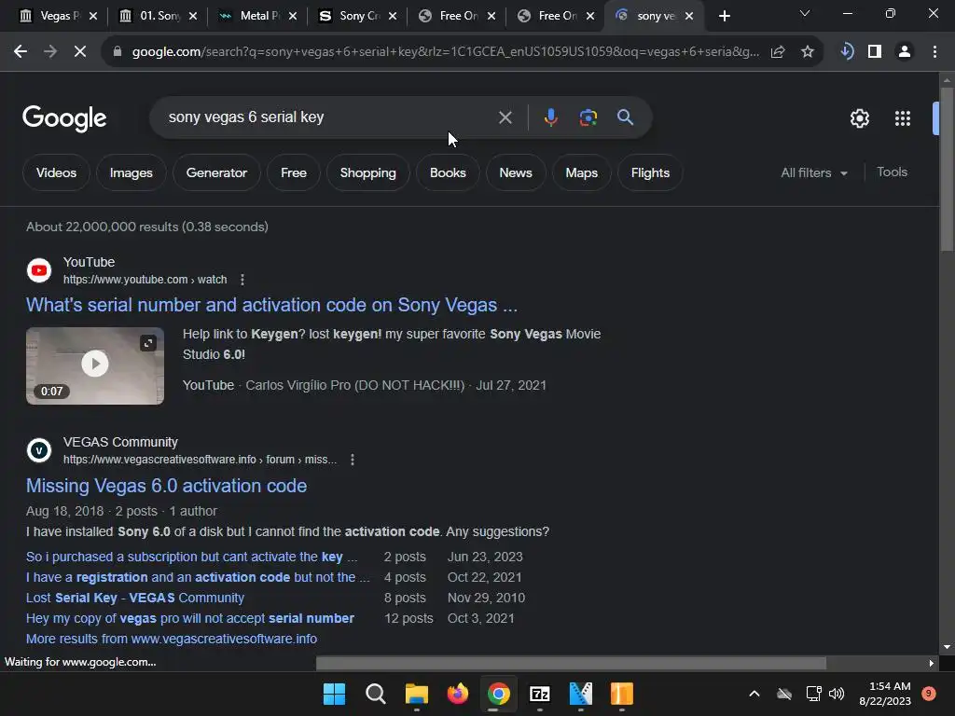Share this page via address bar icon
The width and height of the screenshot is (955, 716).
(778, 52)
